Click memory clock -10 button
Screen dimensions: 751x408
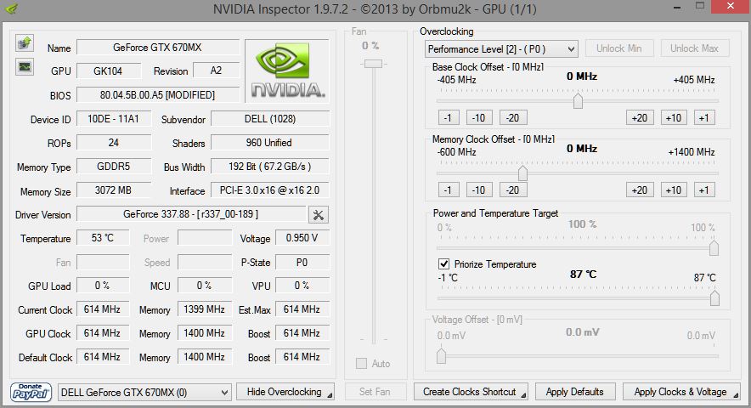479,190
